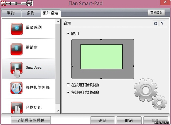Cancel with the 取消 button

[x=129, y=120]
